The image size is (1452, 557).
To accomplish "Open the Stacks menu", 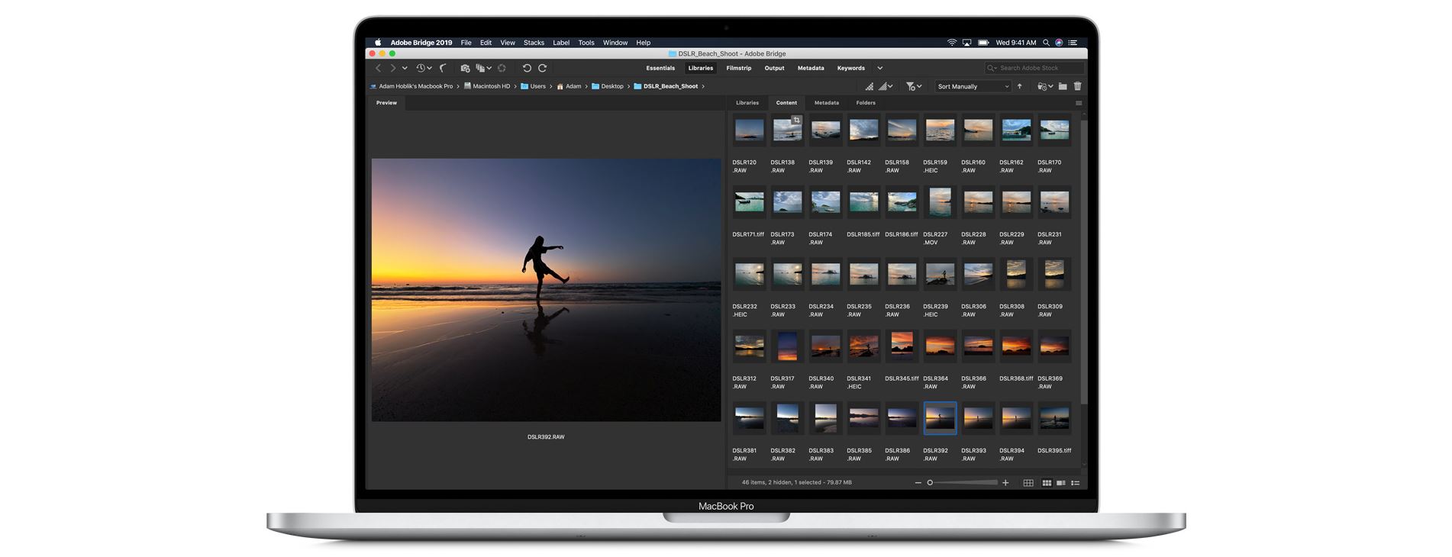I will [534, 43].
